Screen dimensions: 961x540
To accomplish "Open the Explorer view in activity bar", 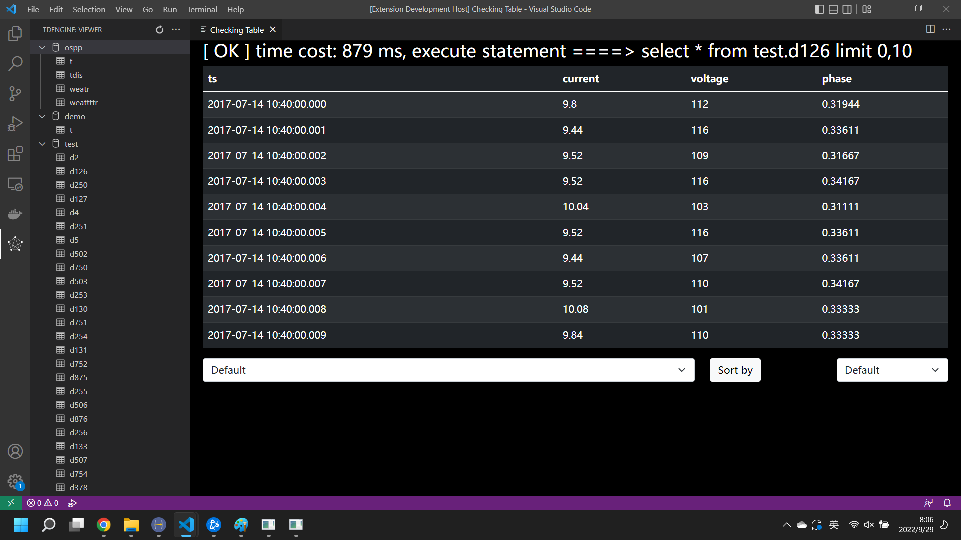I will click(15, 34).
